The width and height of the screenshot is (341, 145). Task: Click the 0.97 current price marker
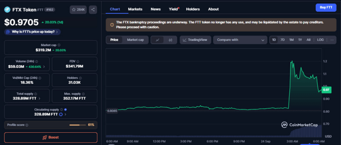click(326, 90)
